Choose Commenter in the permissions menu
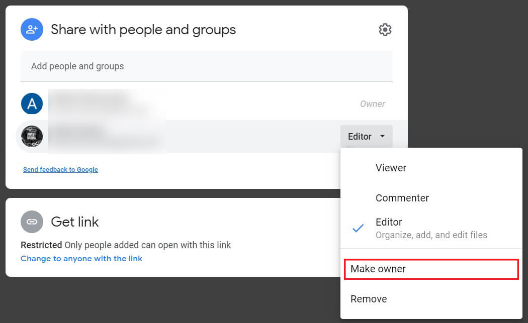 click(402, 198)
